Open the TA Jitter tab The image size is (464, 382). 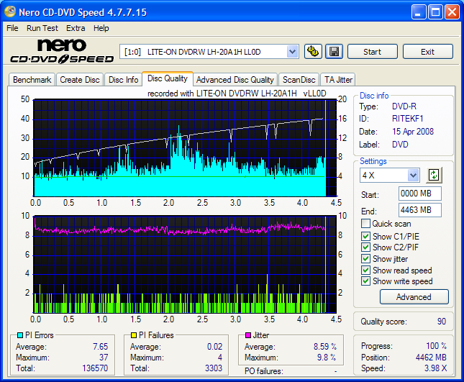click(338, 80)
